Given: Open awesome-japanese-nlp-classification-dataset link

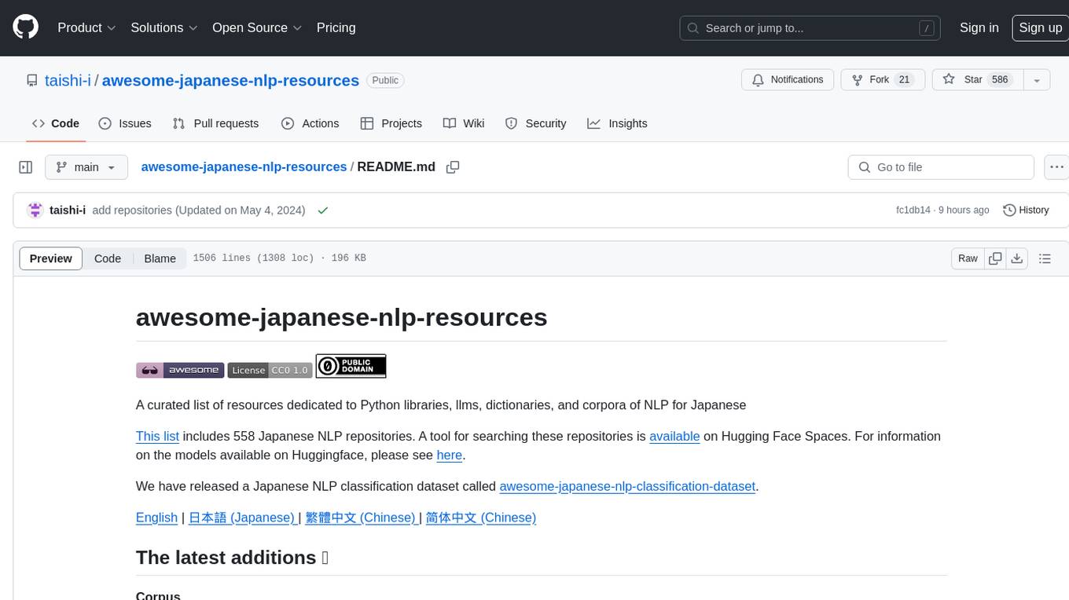Looking at the screenshot, I should [x=627, y=486].
